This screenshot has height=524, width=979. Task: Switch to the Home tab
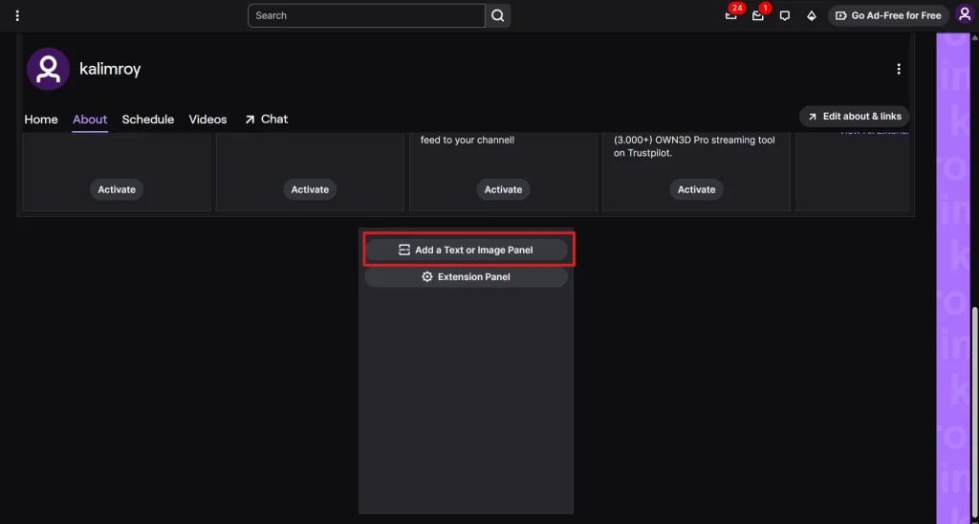41,120
